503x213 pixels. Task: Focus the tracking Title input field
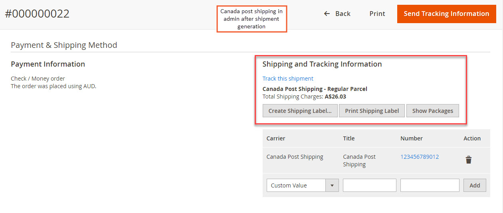370,185
